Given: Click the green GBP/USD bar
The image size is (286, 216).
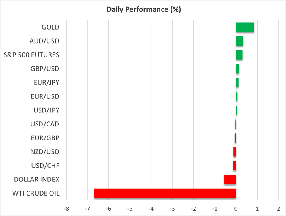Looking at the screenshot, I should click(238, 69).
